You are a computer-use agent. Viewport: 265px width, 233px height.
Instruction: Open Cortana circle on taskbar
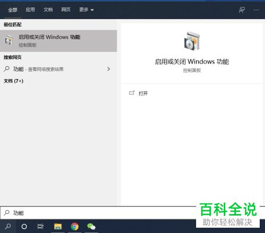click(x=24, y=226)
